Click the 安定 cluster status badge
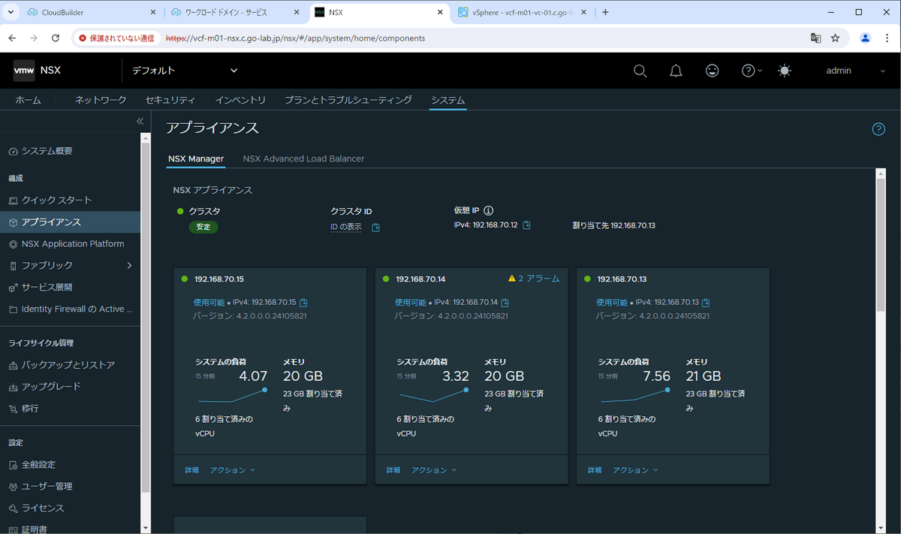 coord(203,227)
